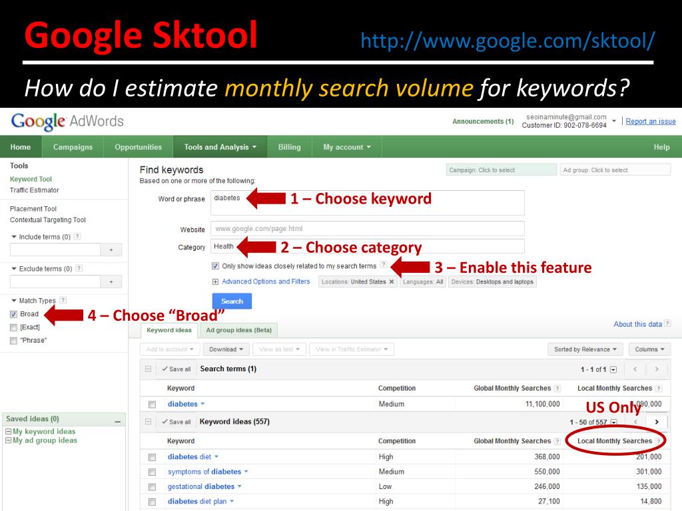This screenshot has width=682, height=511.
Task: Select checkbox for diabetes diet plan row
Action: point(152,502)
